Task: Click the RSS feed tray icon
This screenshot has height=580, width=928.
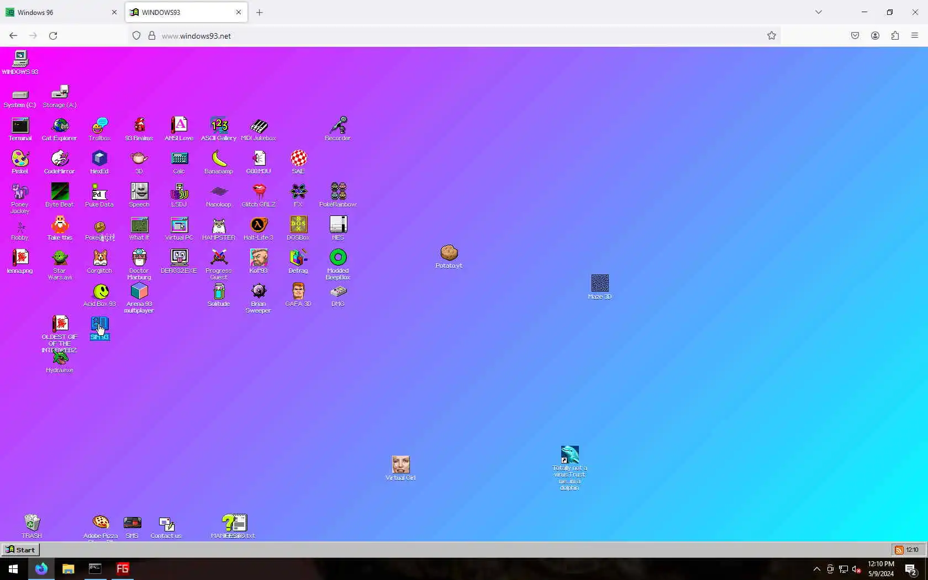Action: click(x=899, y=550)
